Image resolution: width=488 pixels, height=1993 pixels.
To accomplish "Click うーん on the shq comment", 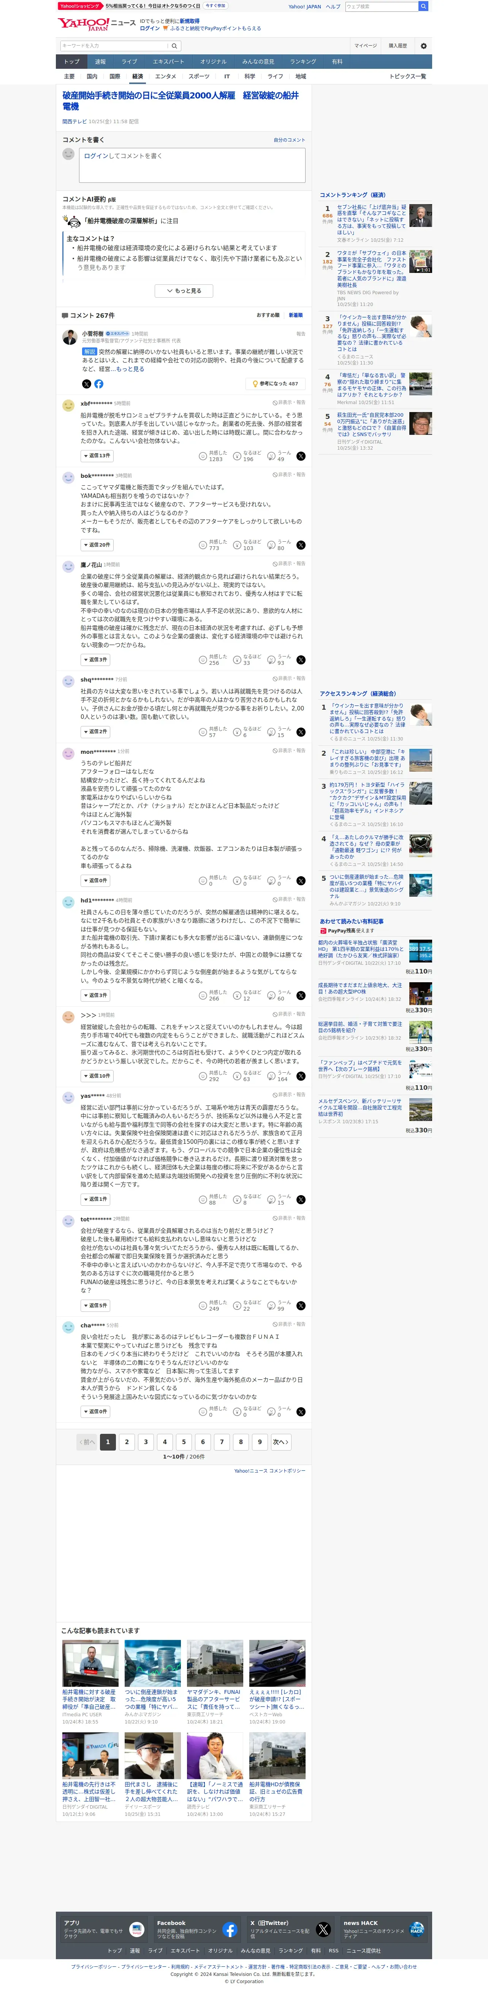I will [x=279, y=731].
